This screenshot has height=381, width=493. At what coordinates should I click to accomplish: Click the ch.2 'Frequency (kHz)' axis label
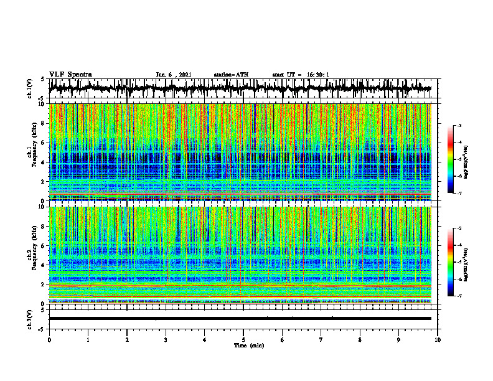tap(34, 249)
